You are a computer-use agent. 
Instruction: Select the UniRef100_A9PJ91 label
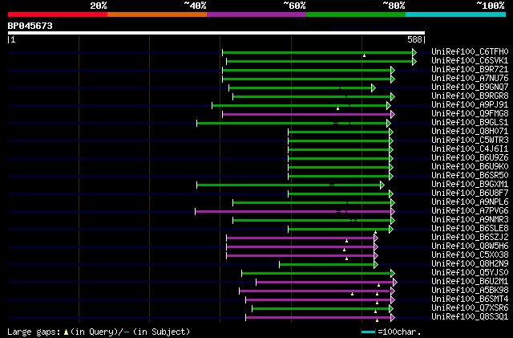pyautogui.click(x=470, y=105)
